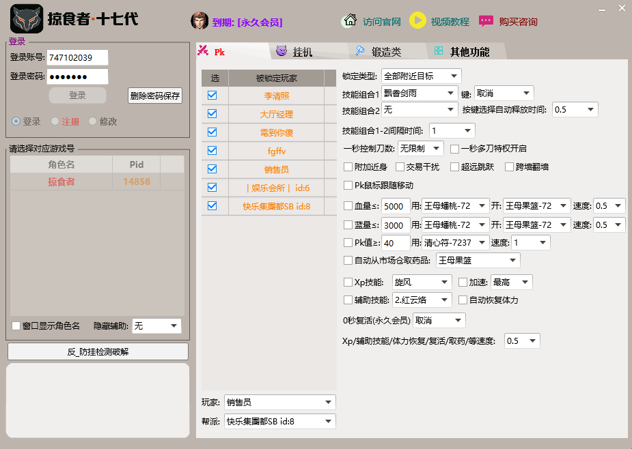This screenshot has height=449, width=632.
Task: Enable the 附加近身 checkbox
Action: (348, 166)
